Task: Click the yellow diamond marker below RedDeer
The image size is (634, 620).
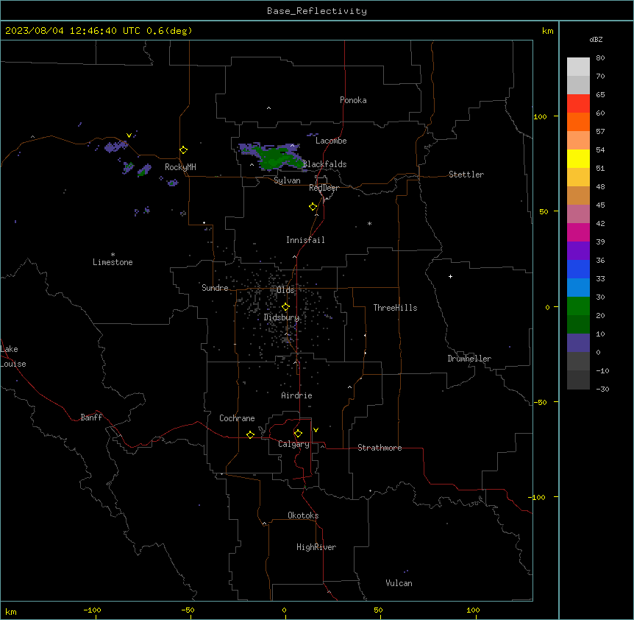Action: click(313, 207)
